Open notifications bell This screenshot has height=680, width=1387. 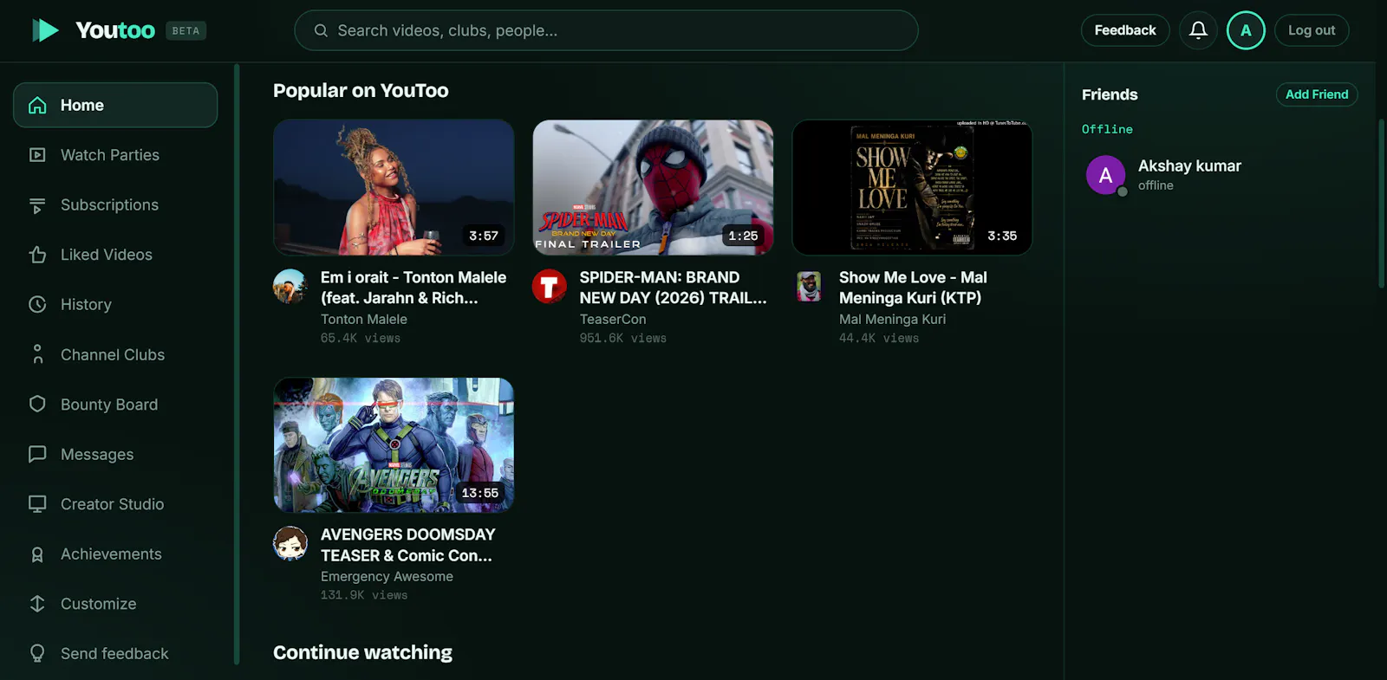tap(1198, 30)
